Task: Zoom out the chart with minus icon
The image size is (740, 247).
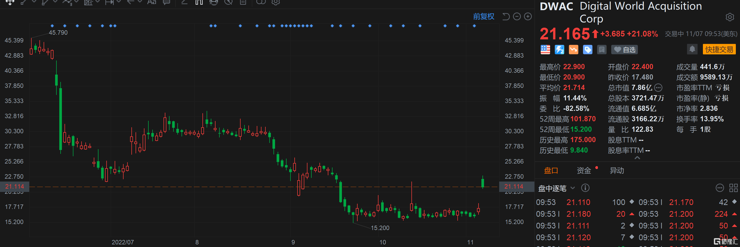Action: click(x=517, y=17)
